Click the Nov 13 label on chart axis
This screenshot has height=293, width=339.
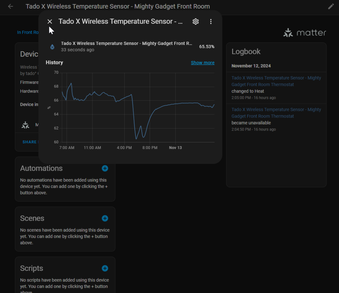click(175, 148)
